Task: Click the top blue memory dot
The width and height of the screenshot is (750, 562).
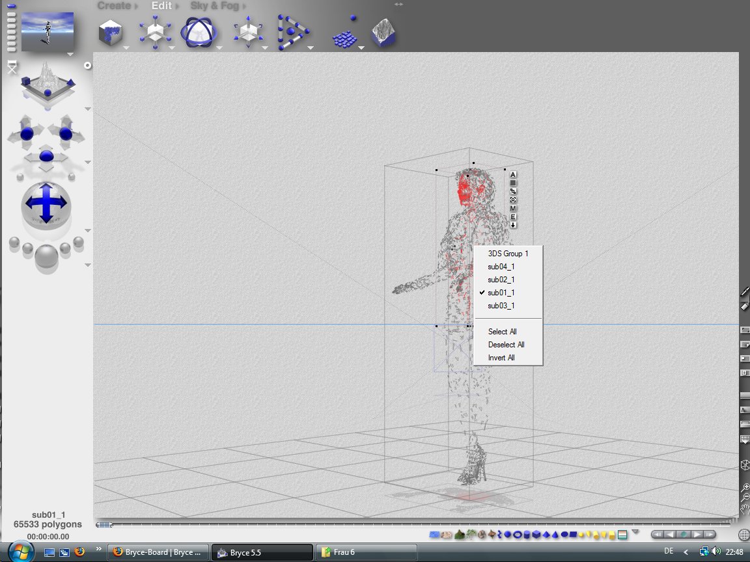Action: click(12, 6)
